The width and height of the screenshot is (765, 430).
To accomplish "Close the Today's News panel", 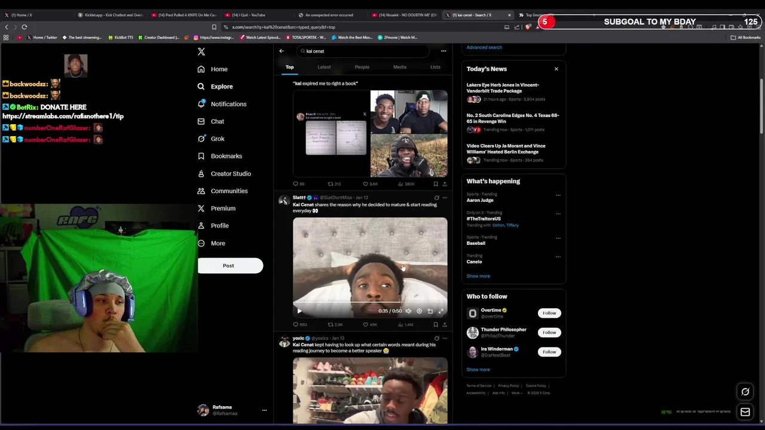I will [x=556, y=69].
